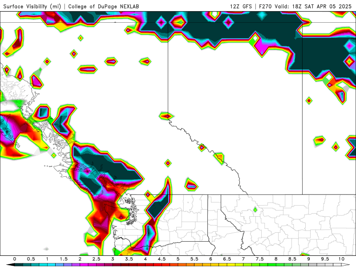Viewport: 356px width, 267px height.
Task: Click the '10' legend label
Action: click(x=341, y=259)
